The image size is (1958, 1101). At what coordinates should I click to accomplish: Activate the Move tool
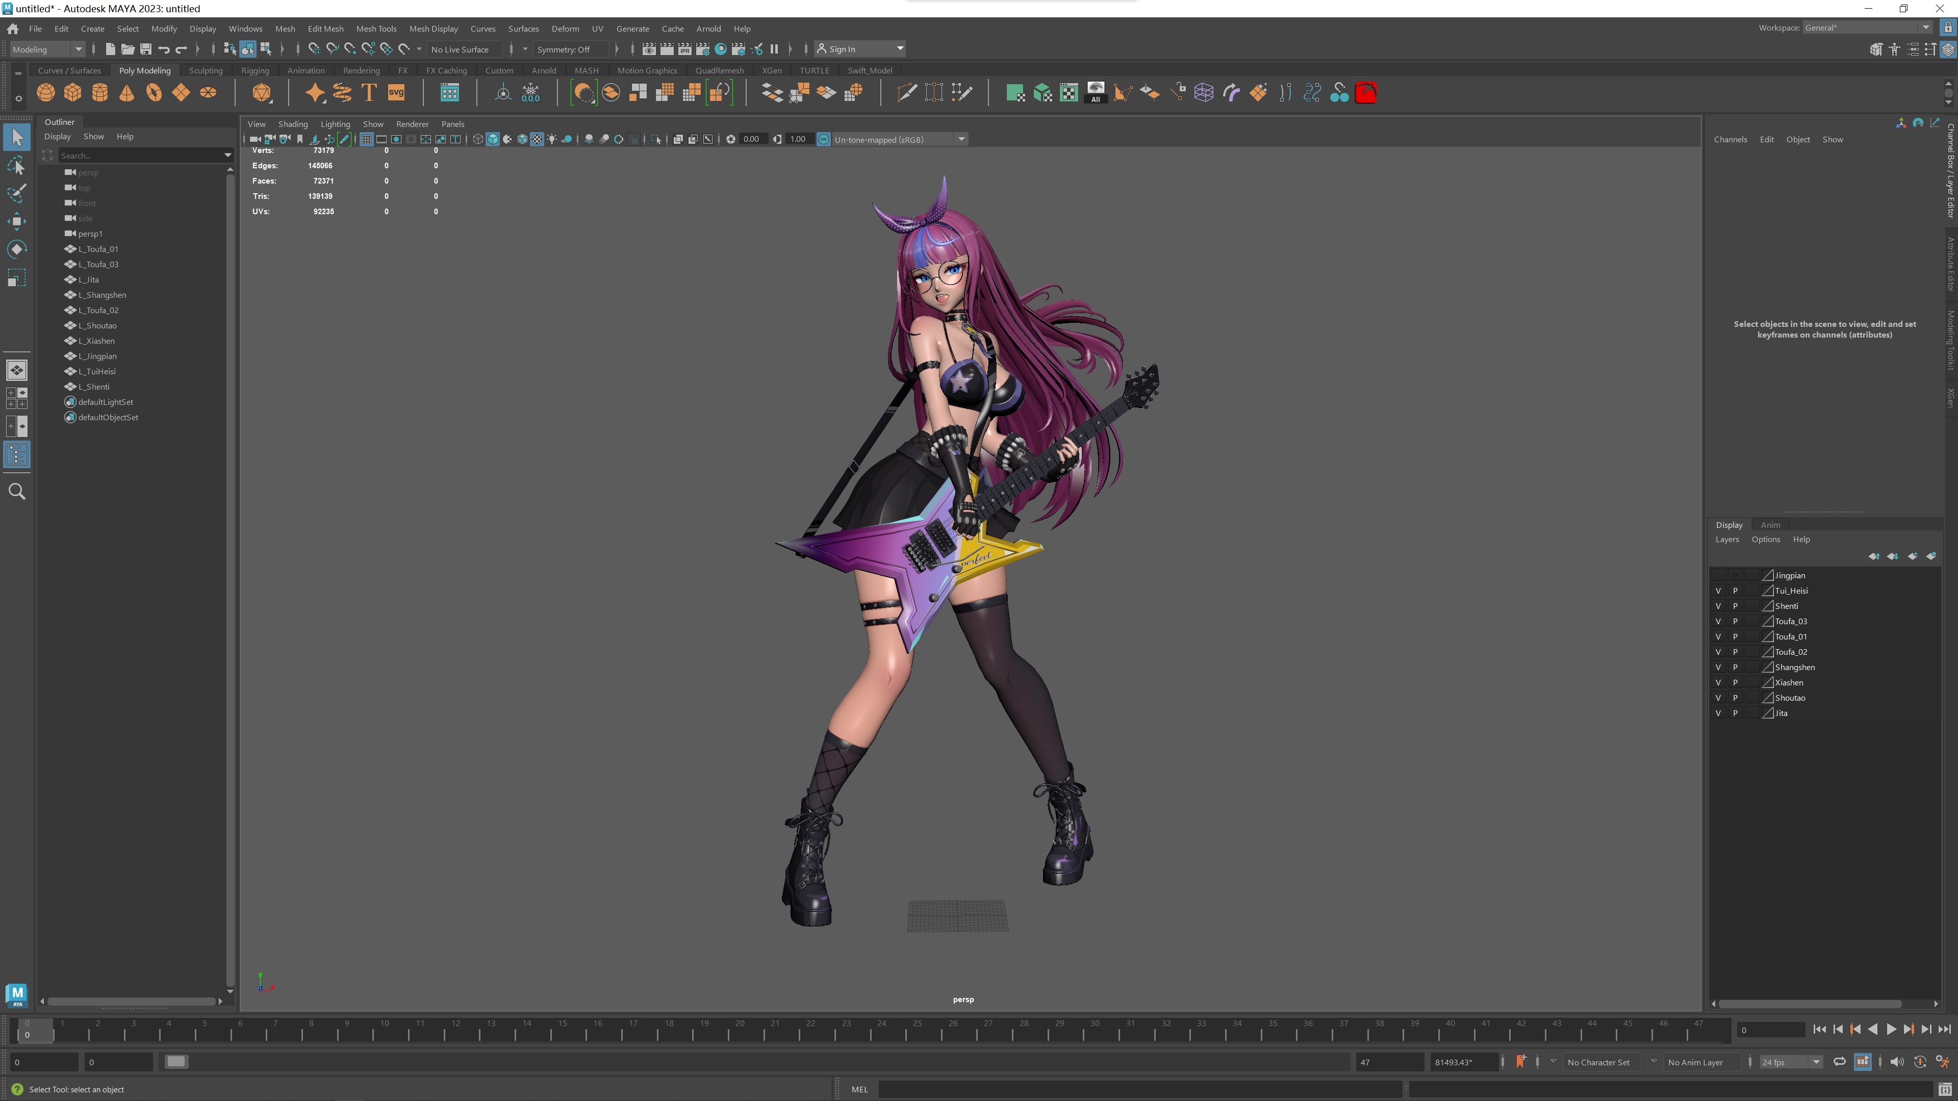[x=17, y=221]
